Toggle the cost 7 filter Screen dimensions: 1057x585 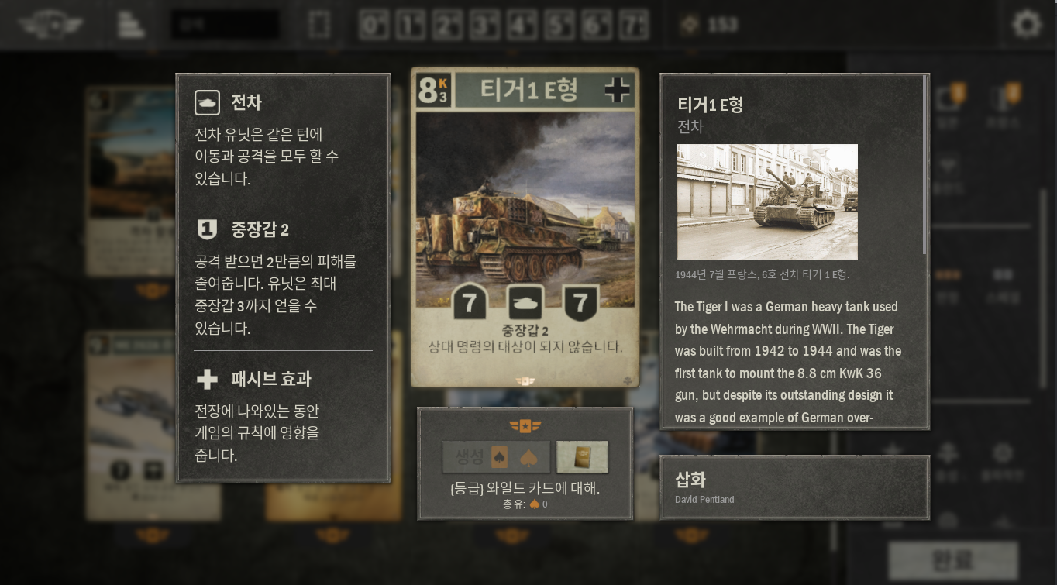click(633, 25)
